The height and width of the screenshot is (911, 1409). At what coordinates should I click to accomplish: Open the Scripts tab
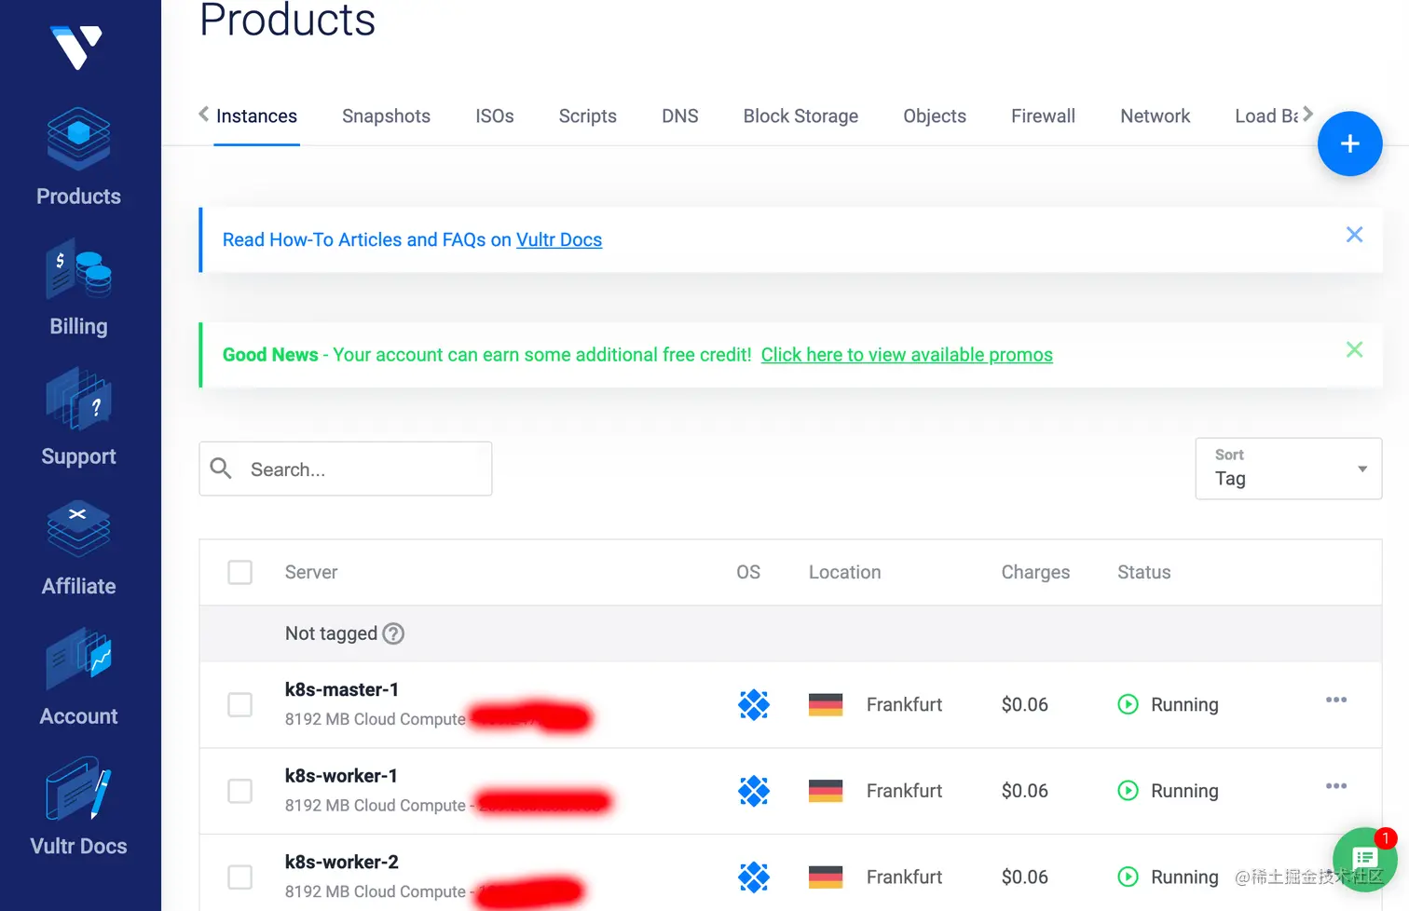(x=588, y=116)
